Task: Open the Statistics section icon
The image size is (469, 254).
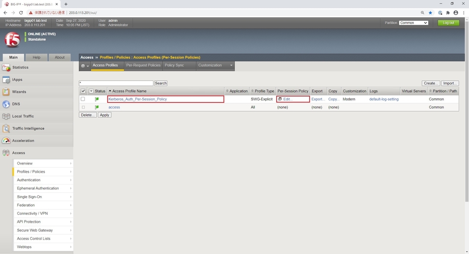Action: [6, 67]
